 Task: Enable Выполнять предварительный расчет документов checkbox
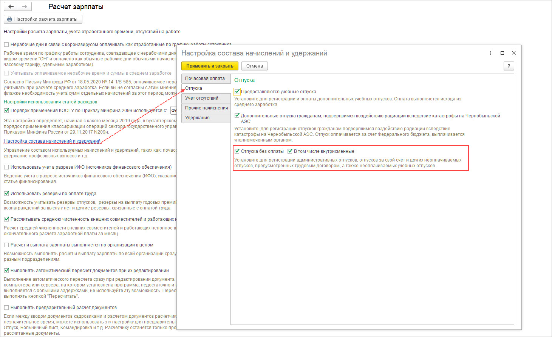tap(6, 308)
